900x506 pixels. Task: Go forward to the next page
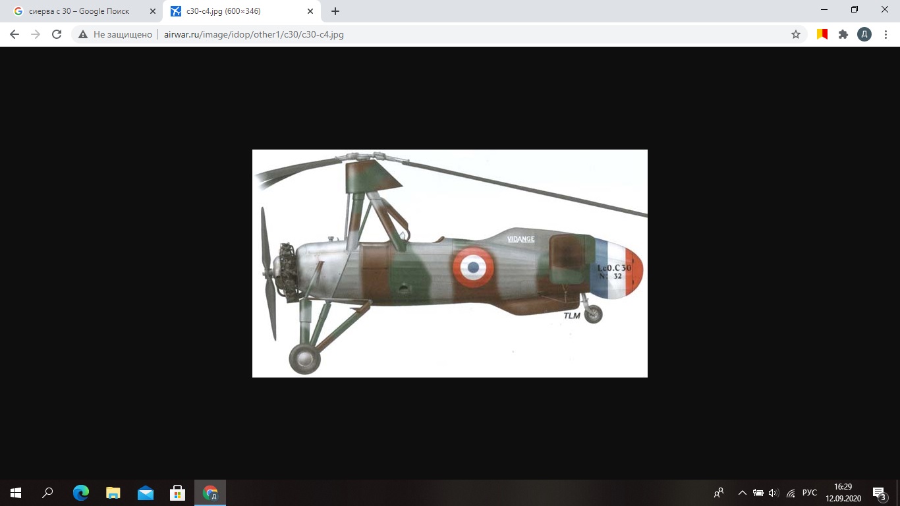click(36, 34)
